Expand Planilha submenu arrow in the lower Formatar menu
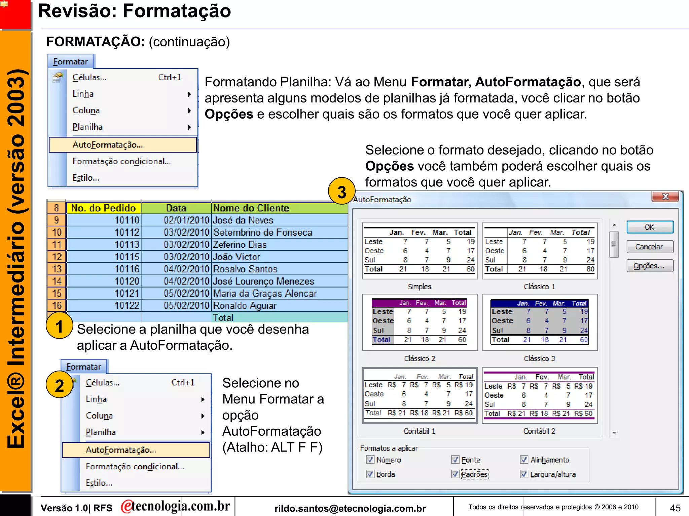Image resolution: width=689 pixels, height=516 pixels. click(x=203, y=432)
